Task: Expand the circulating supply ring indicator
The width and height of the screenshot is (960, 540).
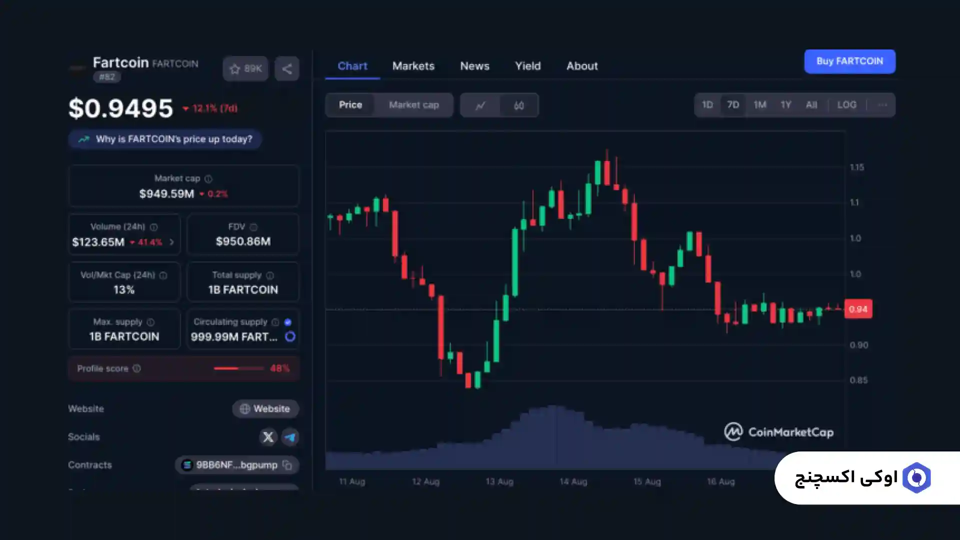Action: pos(290,336)
